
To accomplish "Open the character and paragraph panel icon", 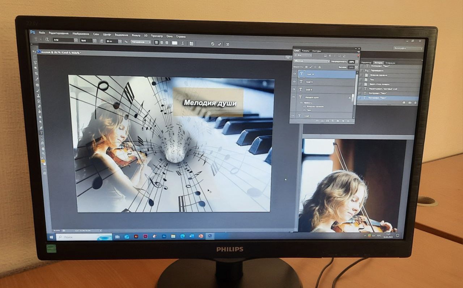I will click(x=191, y=43).
